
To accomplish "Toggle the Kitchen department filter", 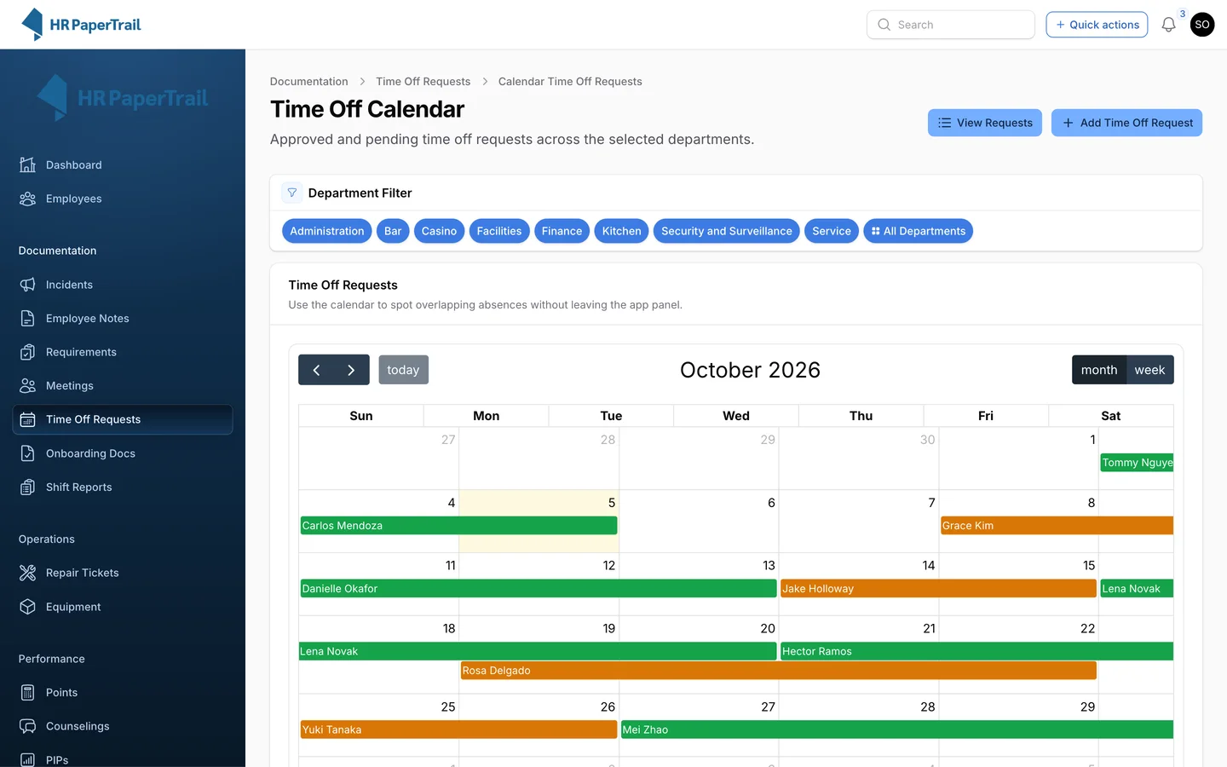I will pyautogui.click(x=622, y=231).
